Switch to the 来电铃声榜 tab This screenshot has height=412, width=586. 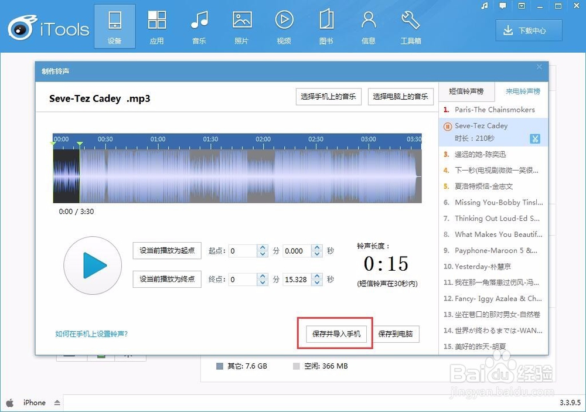click(x=524, y=91)
